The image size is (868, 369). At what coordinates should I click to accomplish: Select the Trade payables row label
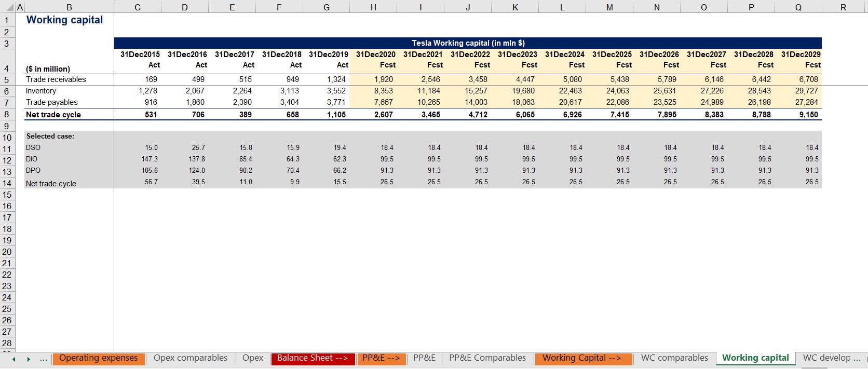tap(52, 102)
